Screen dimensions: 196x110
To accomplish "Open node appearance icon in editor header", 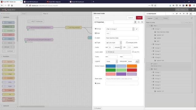I will point(142,22).
